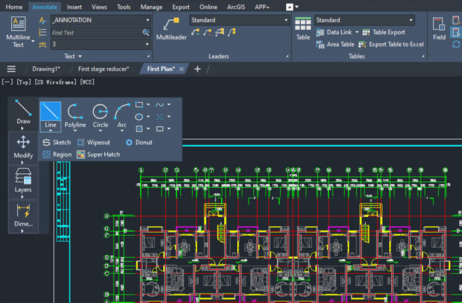This screenshot has width=462, height=303.
Task: Expand the text height dropdown showing 3
Action: pyautogui.click(x=147, y=45)
